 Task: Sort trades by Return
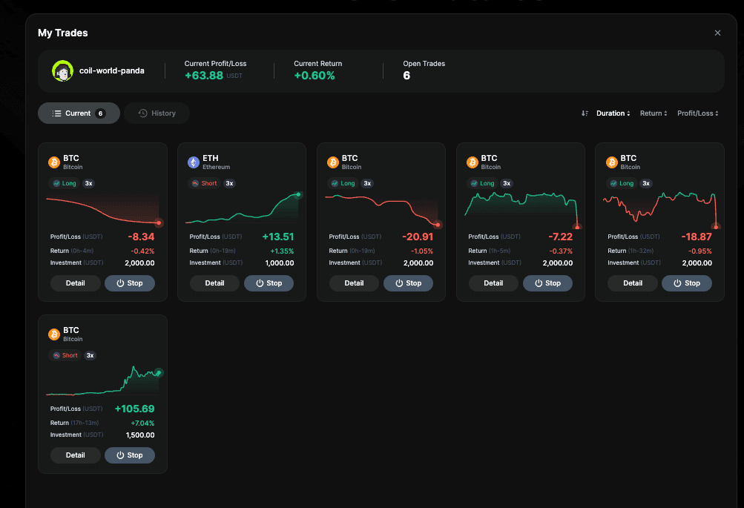pos(654,113)
